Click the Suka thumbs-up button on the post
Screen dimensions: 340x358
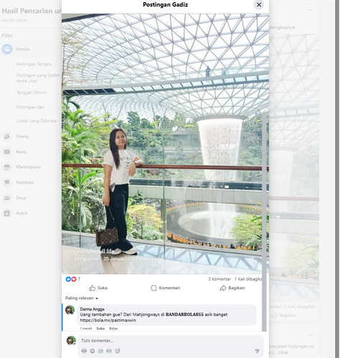tap(98, 288)
